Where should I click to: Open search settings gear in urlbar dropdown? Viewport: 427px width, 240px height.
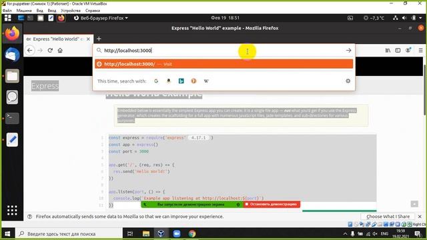348,81
